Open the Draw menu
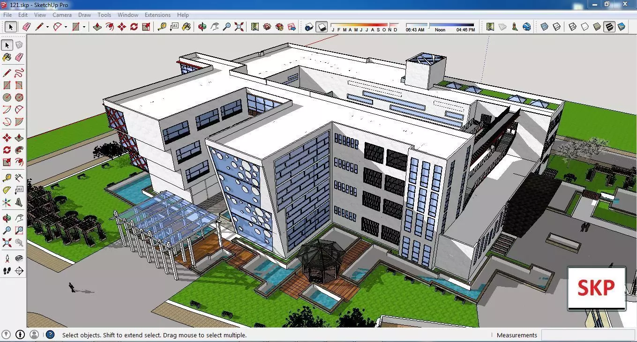The image size is (637, 342). pos(84,15)
